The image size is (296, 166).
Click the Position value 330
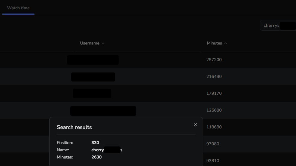click(95, 143)
